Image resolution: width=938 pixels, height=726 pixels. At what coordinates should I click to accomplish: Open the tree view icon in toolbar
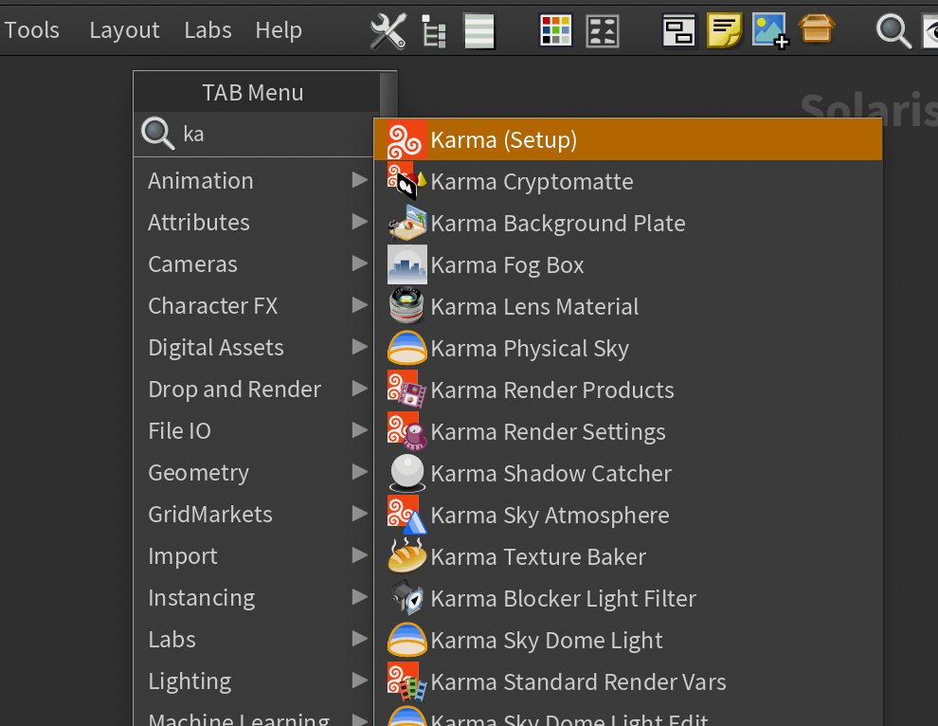[434, 30]
